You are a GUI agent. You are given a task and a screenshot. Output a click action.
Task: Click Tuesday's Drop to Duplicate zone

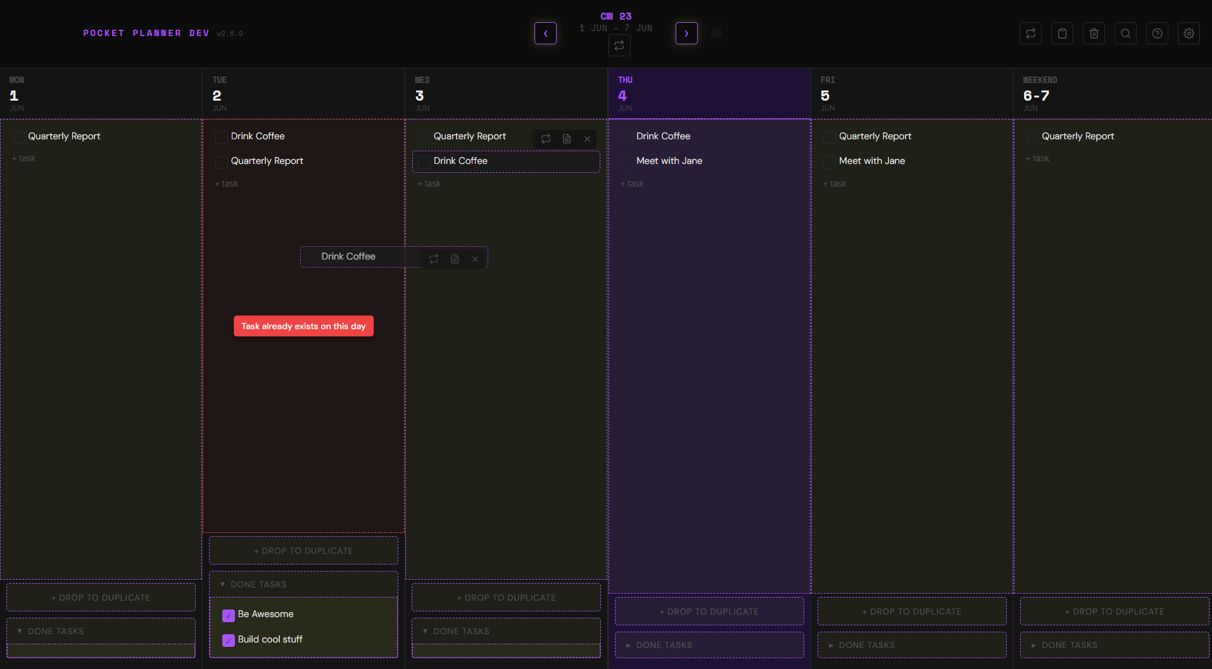[303, 551]
